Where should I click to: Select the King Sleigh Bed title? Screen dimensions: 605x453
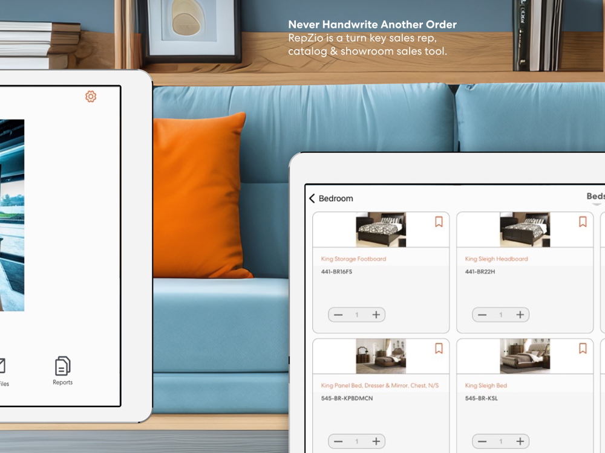coord(486,385)
